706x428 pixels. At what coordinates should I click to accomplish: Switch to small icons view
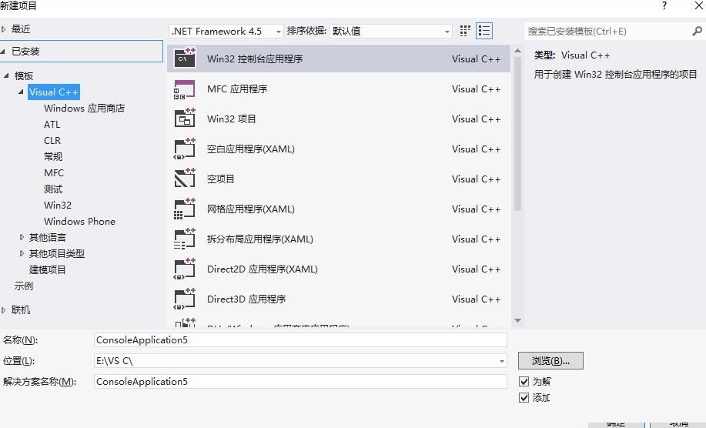point(465,31)
